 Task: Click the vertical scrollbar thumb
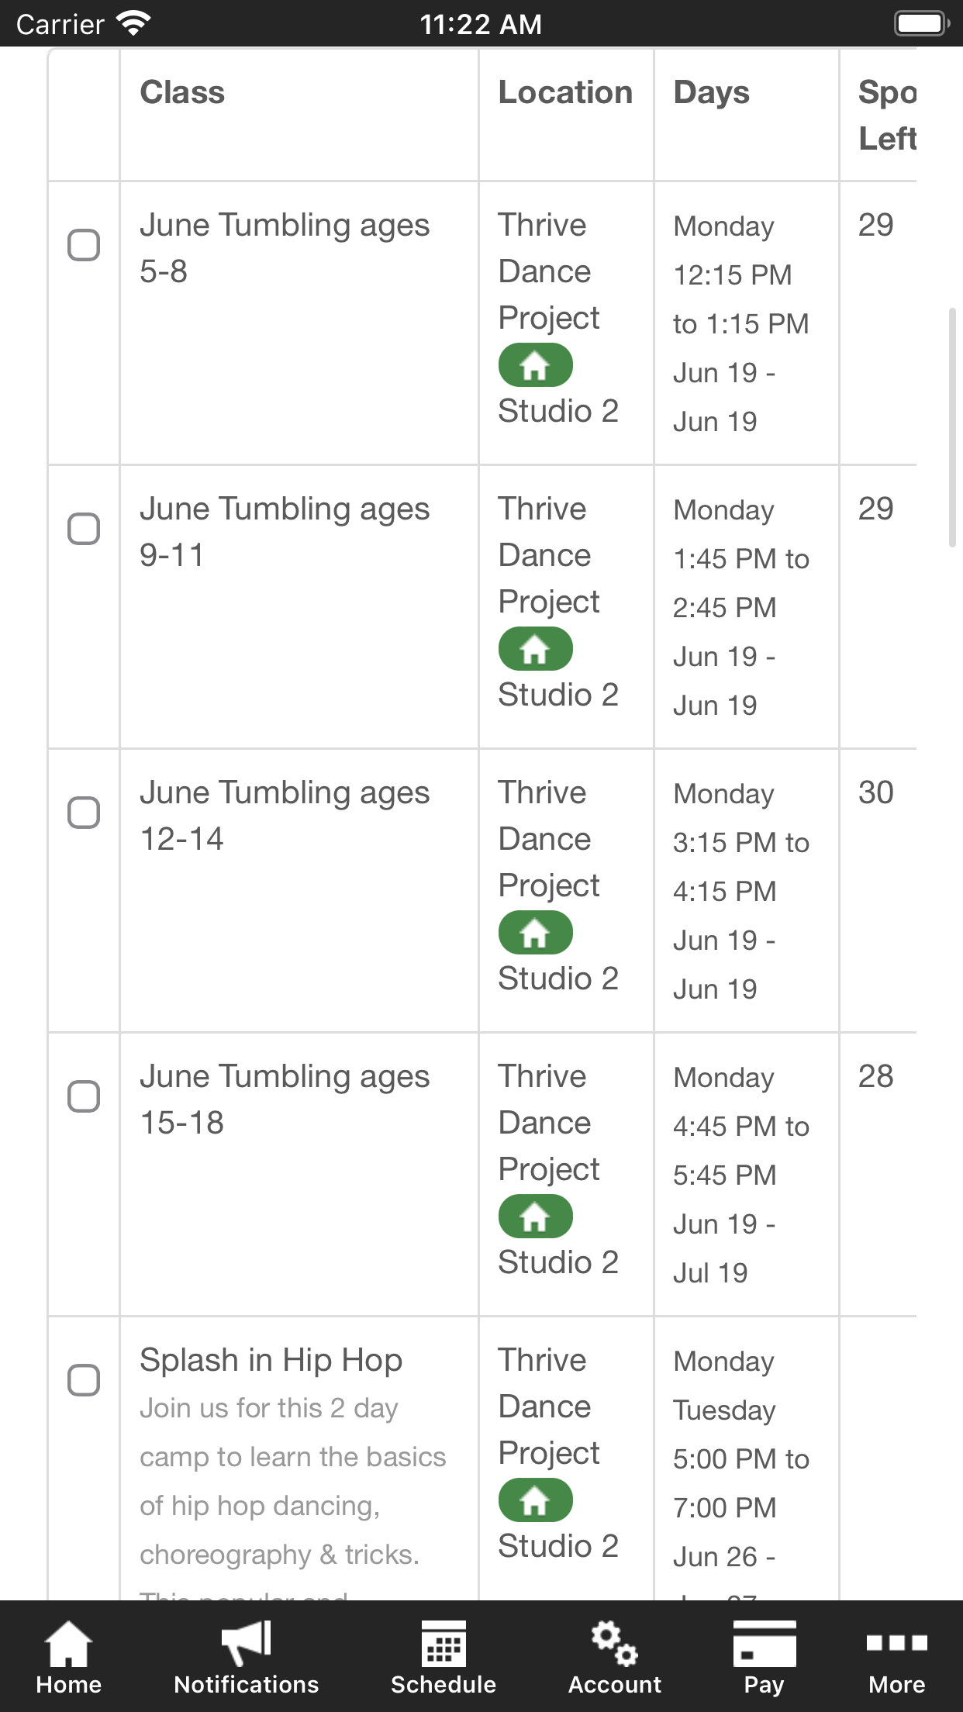(952, 427)
